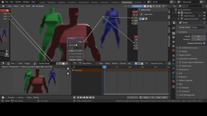Open the Dope Sheet mode dropdown
207x116 pixels.
click(88, 63)
